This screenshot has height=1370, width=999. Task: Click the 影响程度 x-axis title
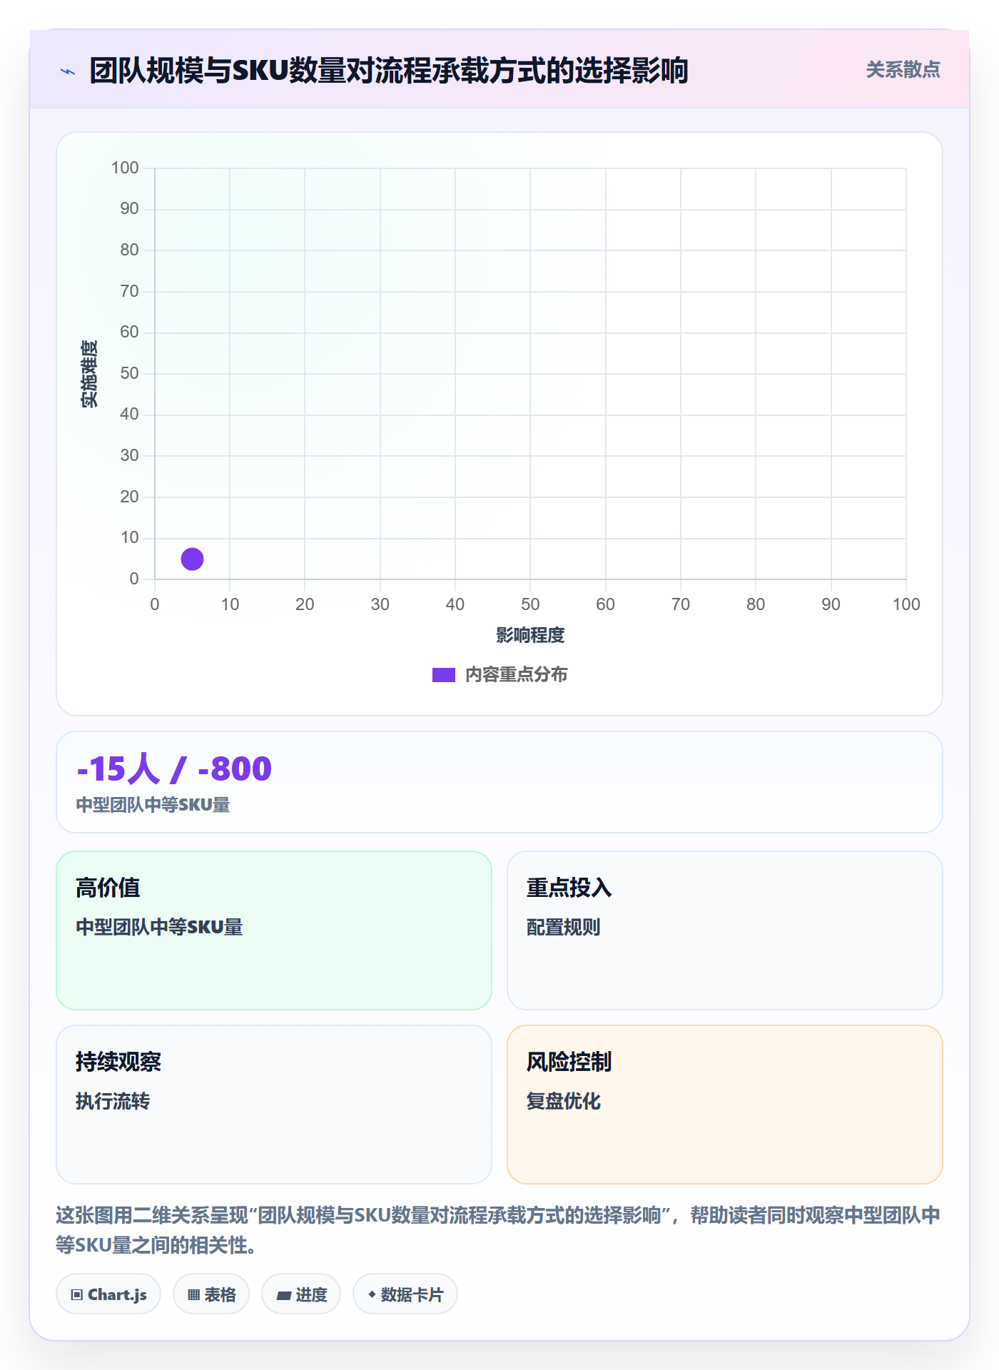click(530, 635)
